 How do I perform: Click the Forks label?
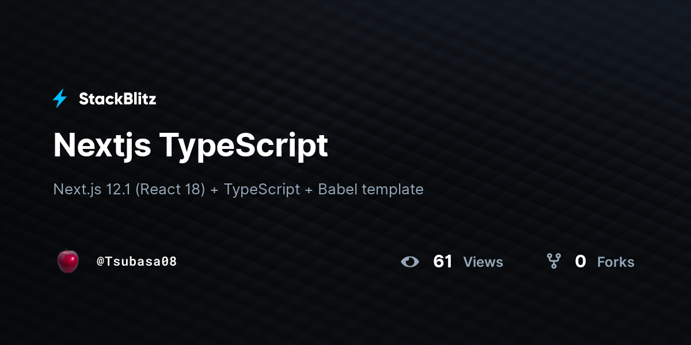pyautogui.click(x=616, y=262)
